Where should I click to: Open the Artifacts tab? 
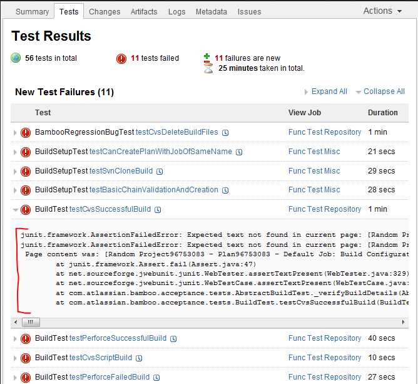click(x=144, y=12)
